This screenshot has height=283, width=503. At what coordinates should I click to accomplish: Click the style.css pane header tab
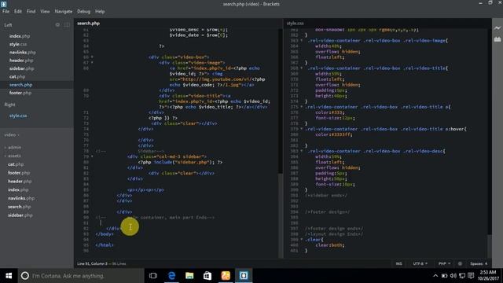coord(296,24)
